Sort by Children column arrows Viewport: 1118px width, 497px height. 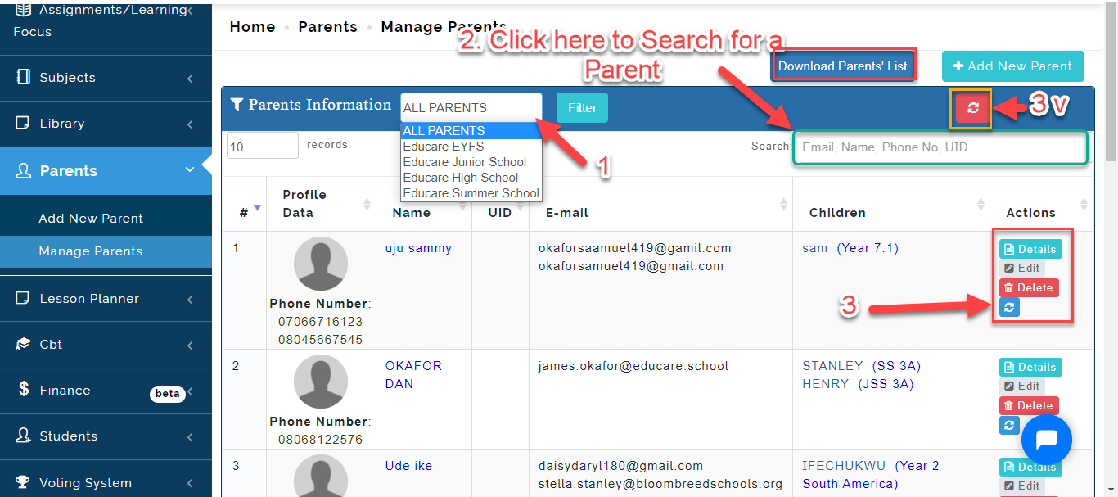tap(981, 204)
